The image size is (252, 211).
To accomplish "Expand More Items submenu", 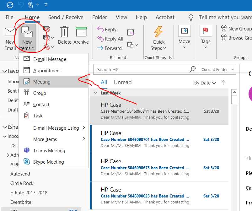I will pyautogui.click(x=54, y=139).
